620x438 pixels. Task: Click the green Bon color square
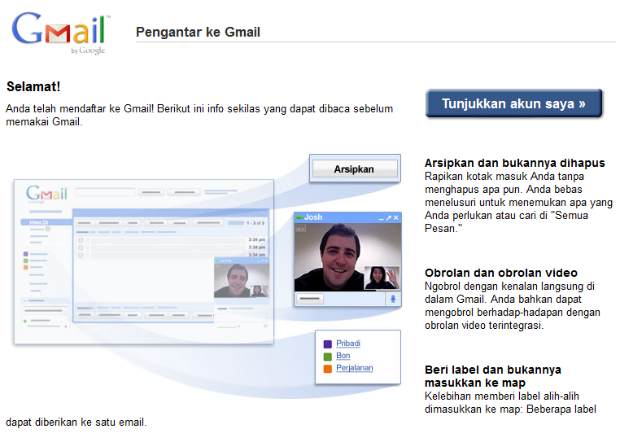[x=328, y=356]
